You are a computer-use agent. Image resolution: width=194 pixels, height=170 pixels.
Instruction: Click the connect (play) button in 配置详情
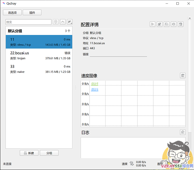[x=152, y=24]
